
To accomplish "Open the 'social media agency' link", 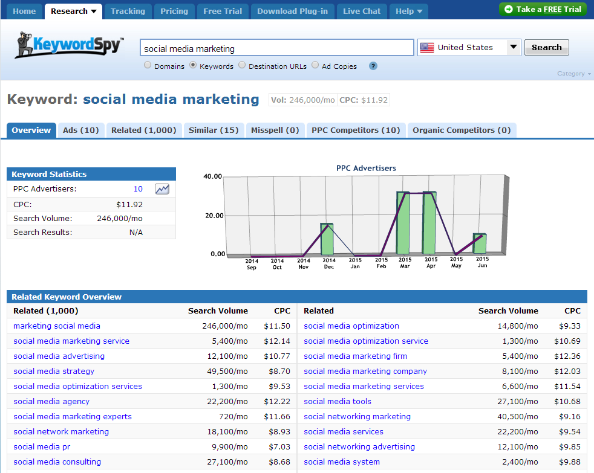I will 51,402.
